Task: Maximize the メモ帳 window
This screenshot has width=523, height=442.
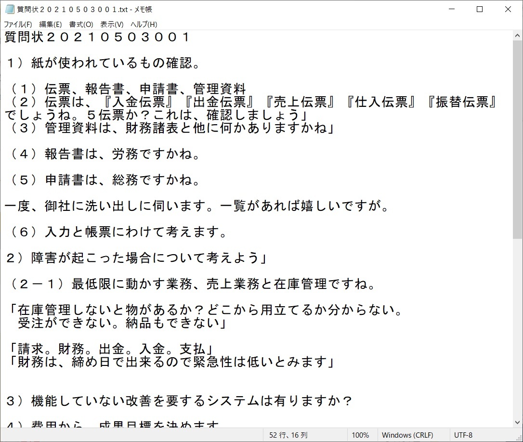Action: (480, 9)
